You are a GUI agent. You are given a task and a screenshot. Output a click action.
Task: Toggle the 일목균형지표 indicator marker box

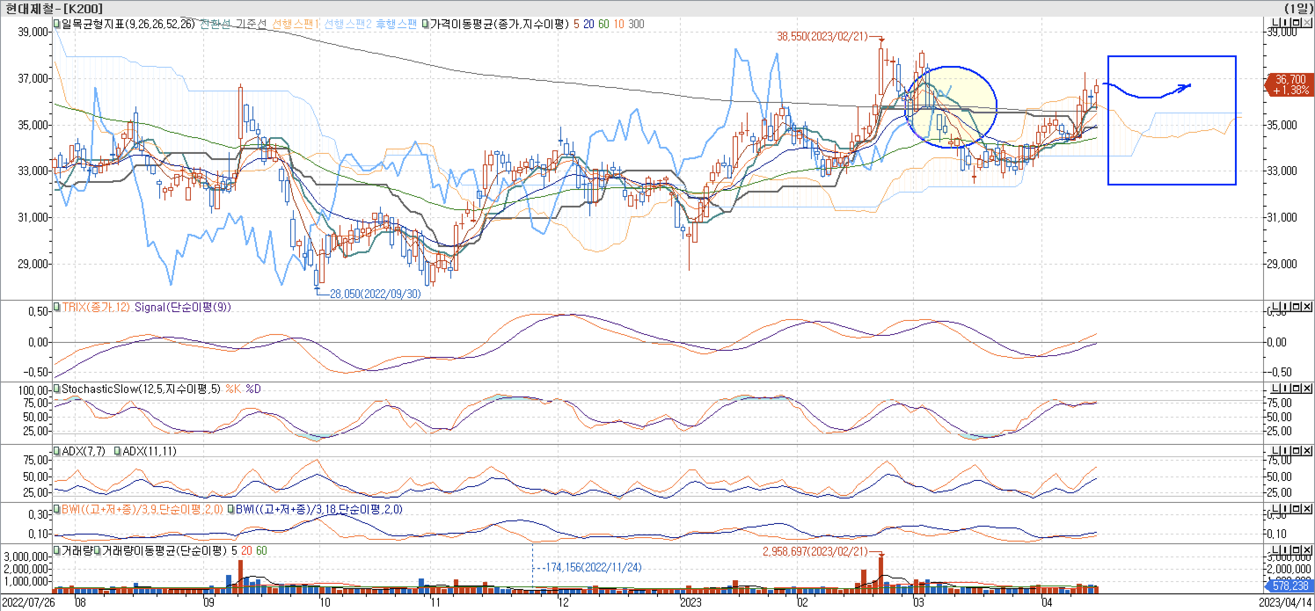(x=57, y=24)
